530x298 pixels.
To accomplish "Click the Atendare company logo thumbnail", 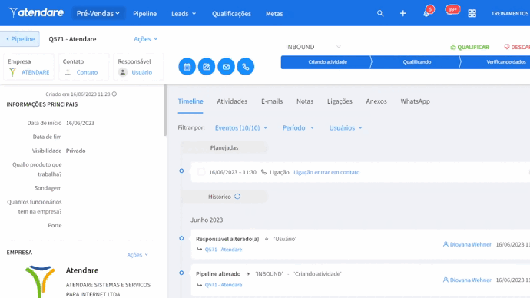I will click(x=40, y=281).
